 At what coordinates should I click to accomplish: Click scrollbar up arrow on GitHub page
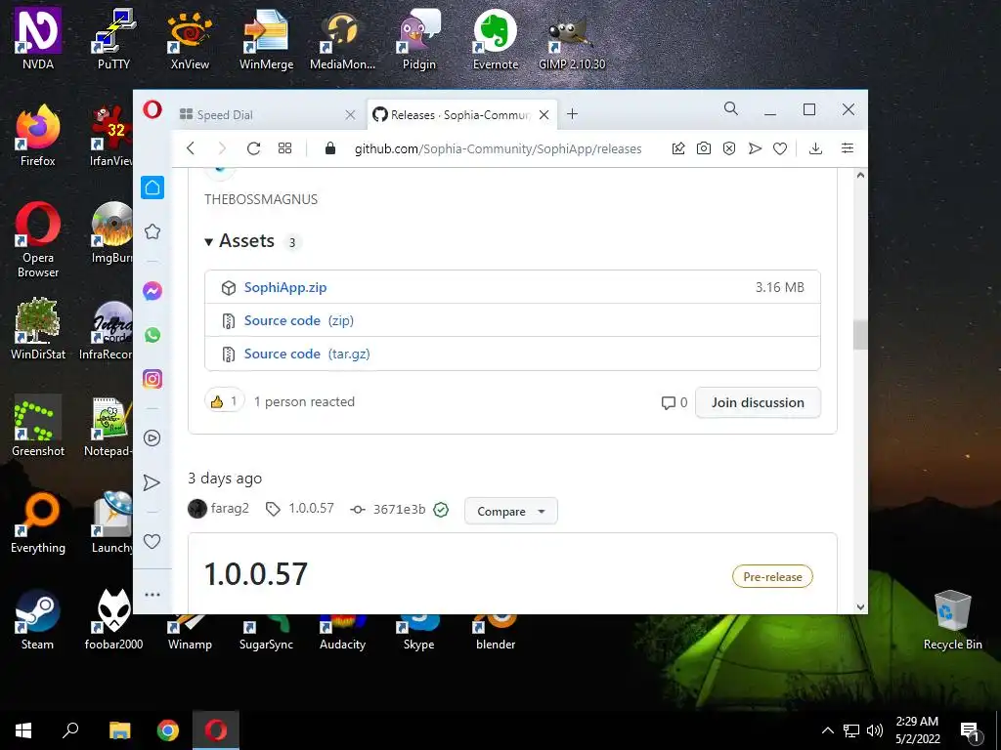(x=860, y=175)
